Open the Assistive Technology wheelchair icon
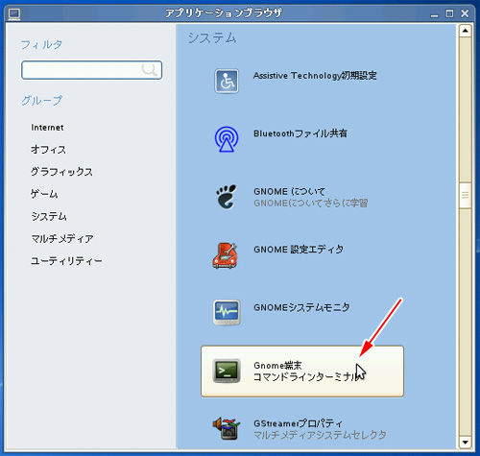 227,81
